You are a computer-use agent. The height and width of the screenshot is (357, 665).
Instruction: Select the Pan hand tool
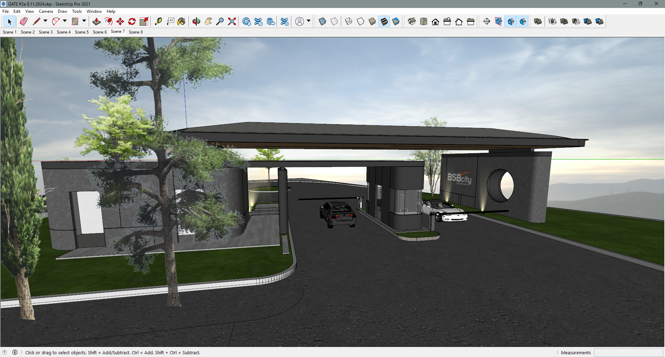point(208,21)
